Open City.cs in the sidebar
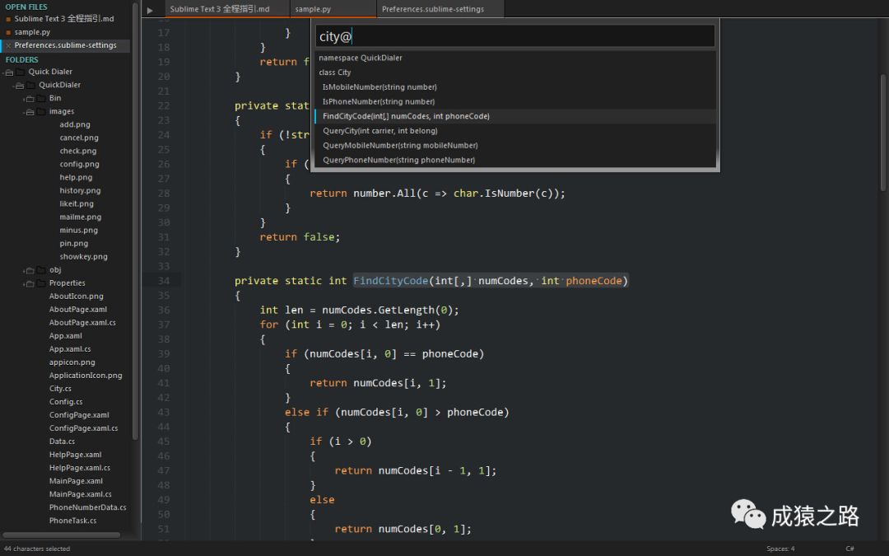Image resolution: width=889 pixels, height=556 pixels. coord(60,389)
